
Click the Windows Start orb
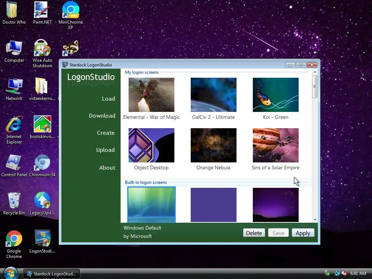tap(11, 273)
